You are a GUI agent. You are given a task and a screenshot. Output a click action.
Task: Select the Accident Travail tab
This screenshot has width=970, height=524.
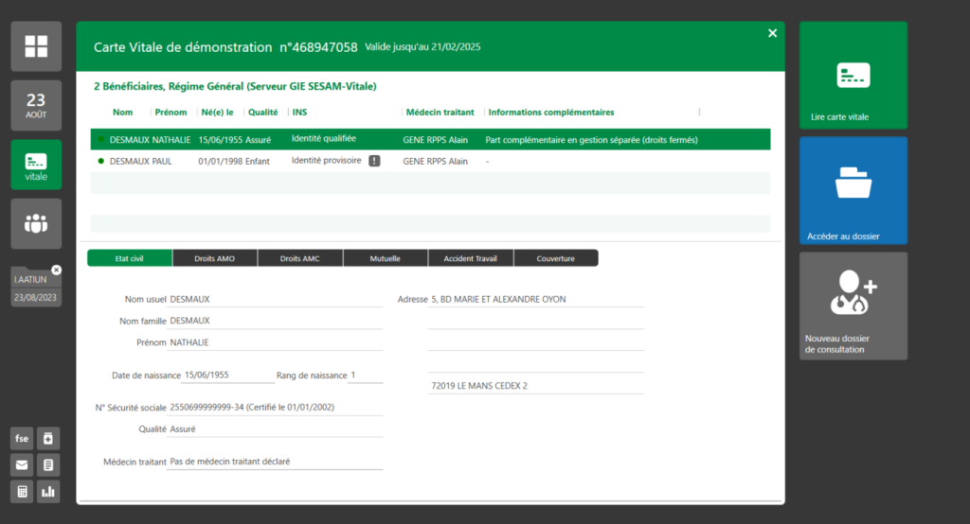click(x=470, y=257)
